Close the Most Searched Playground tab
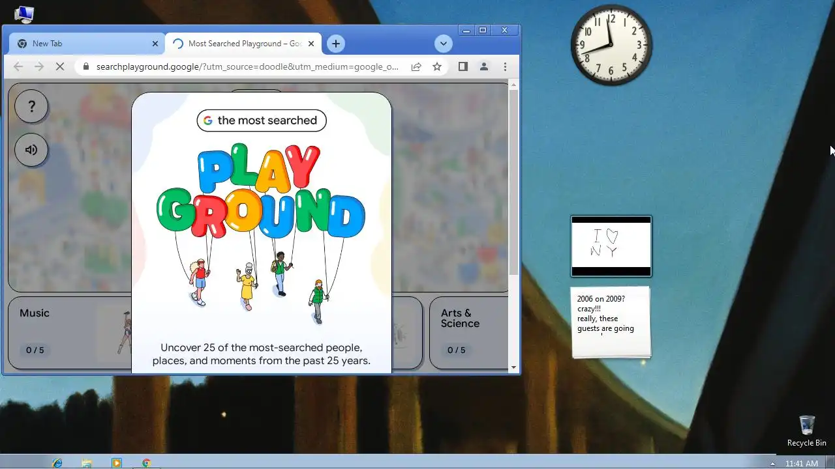This screenshot has height=469, width=835. [x=311, y=44]
